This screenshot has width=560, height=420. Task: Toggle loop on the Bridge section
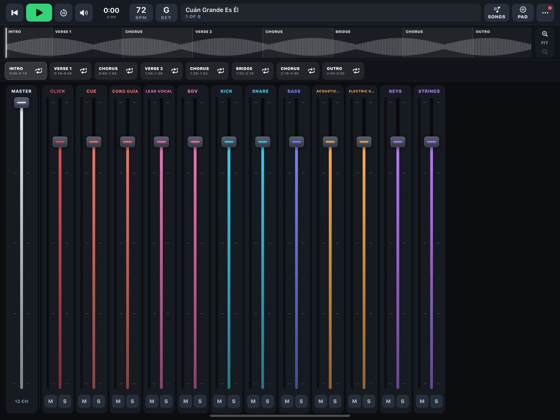coord(265,71)
